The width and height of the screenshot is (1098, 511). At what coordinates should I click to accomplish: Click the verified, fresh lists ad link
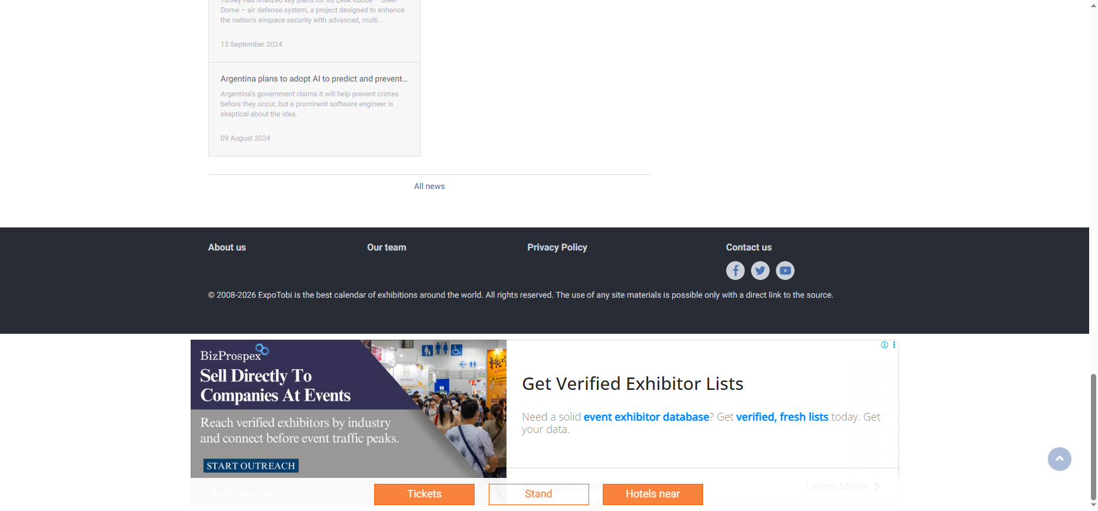(x=782, y=417)
